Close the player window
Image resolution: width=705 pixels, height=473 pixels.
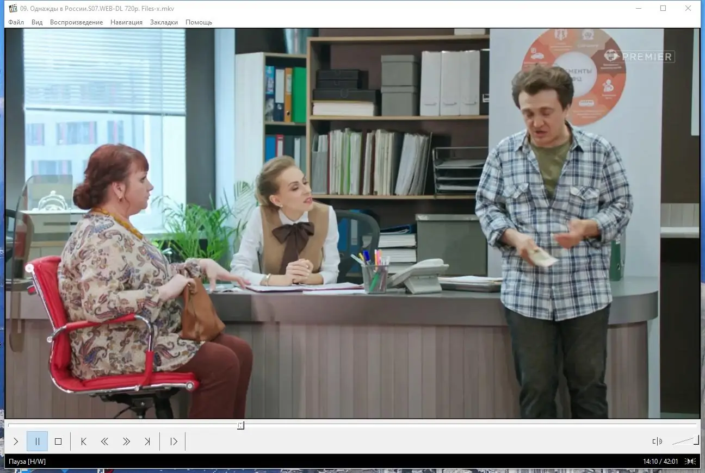[688, 8]
